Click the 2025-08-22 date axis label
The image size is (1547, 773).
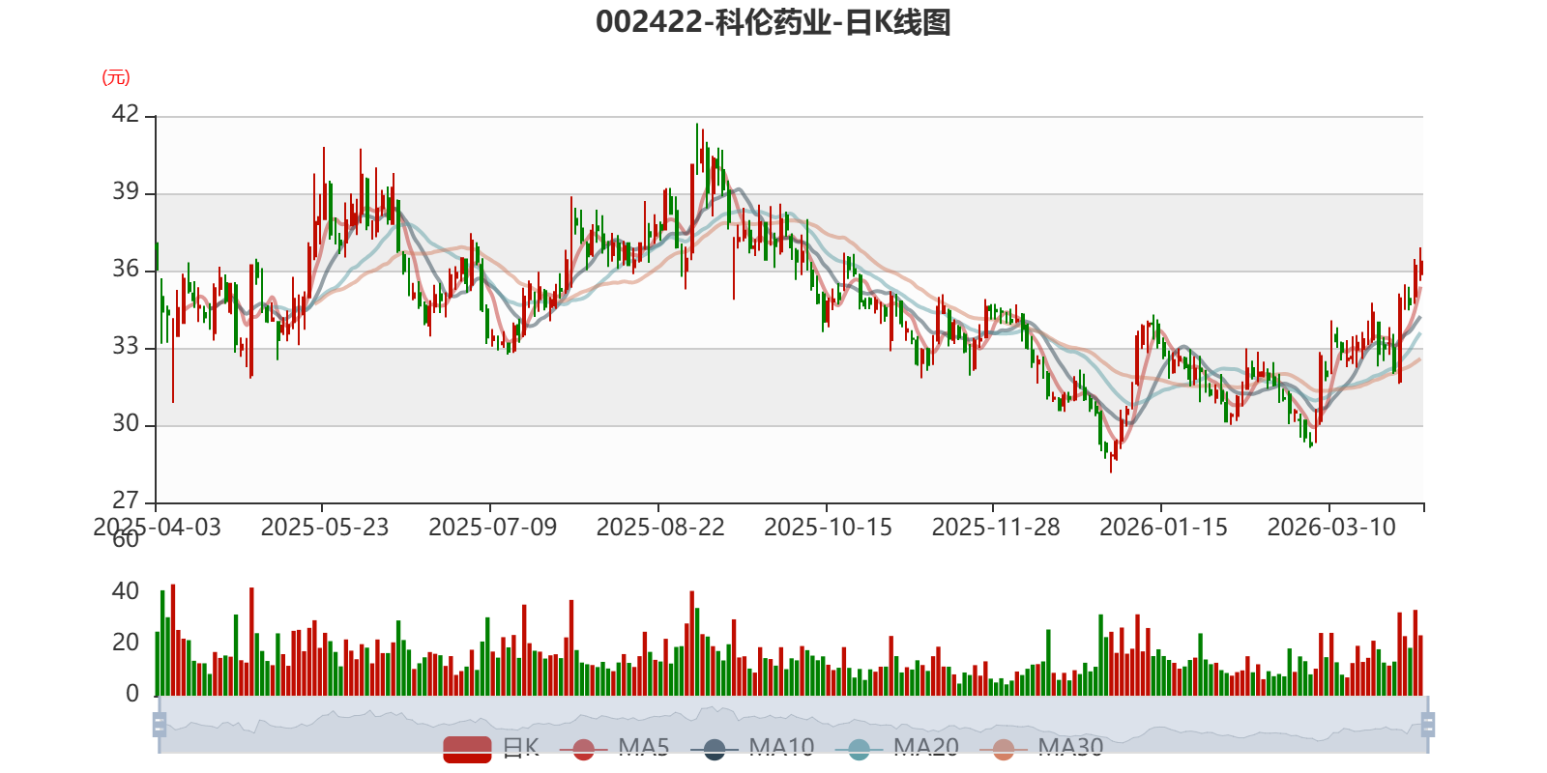(x=660, y=528)
